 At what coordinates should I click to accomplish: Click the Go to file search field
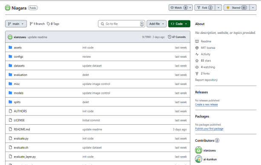click(x=121, y=24)
